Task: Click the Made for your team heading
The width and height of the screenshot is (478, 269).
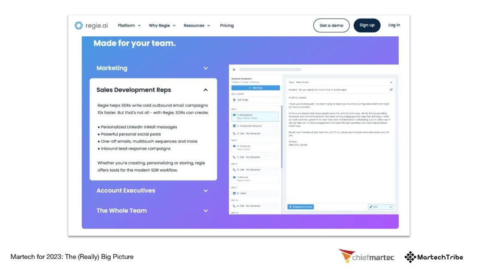Action: pyautogui.click(x=135, y=43)
